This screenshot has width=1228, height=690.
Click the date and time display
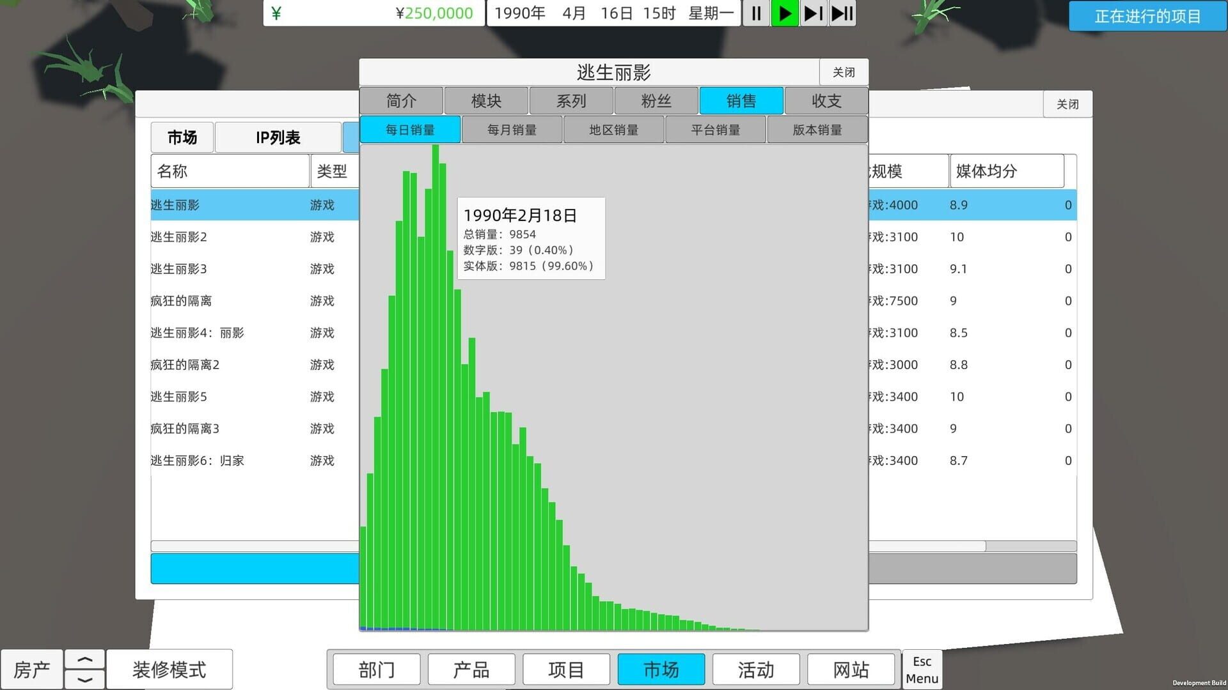tap(614, 13)
